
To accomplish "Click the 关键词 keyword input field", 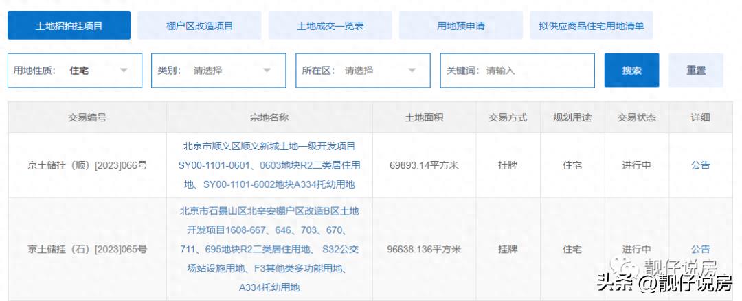I will (x=536, y=71).
